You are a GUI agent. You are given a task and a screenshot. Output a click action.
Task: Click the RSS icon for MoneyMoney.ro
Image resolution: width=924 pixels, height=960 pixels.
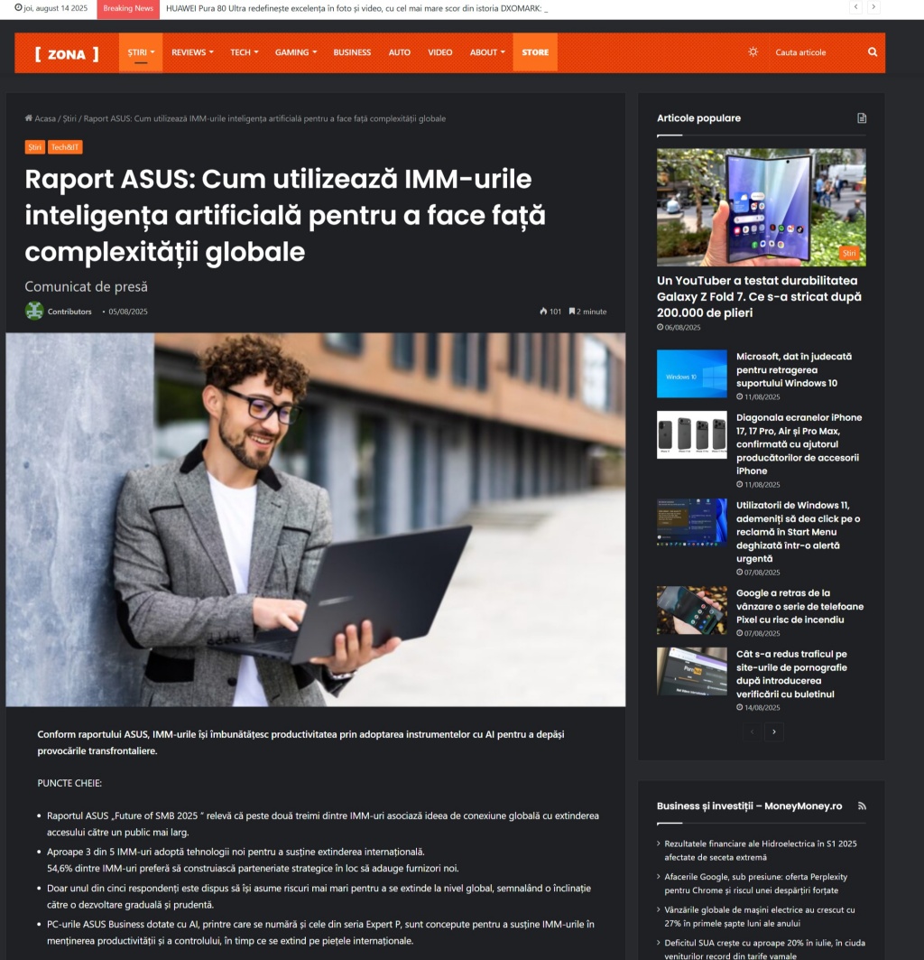863,806
